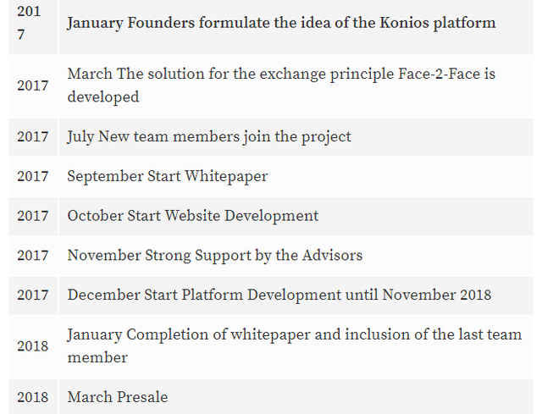The width and height of the screenshot is (542, 414).
Task: Click the text 'November 2018' in December row
Action: (437, 295)
